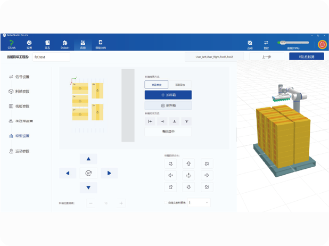Increase box position step with plus
The height and width of the screenshot is (246, 329).
click(121, 203)
